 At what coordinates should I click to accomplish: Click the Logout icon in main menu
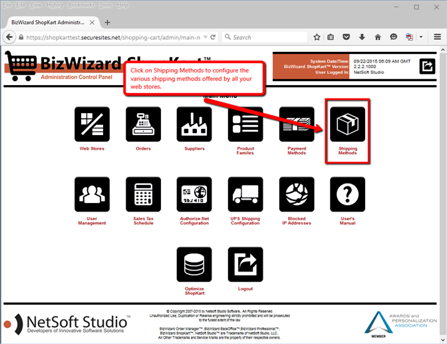tap(245, 264)
